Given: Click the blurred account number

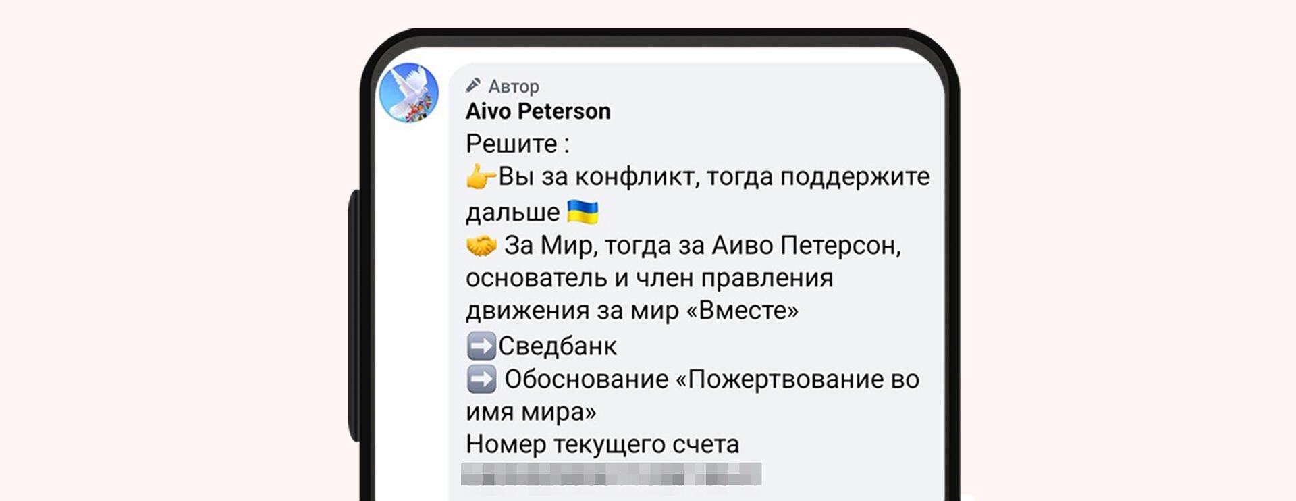Looking at the screenshot, I should pos(611,475).
